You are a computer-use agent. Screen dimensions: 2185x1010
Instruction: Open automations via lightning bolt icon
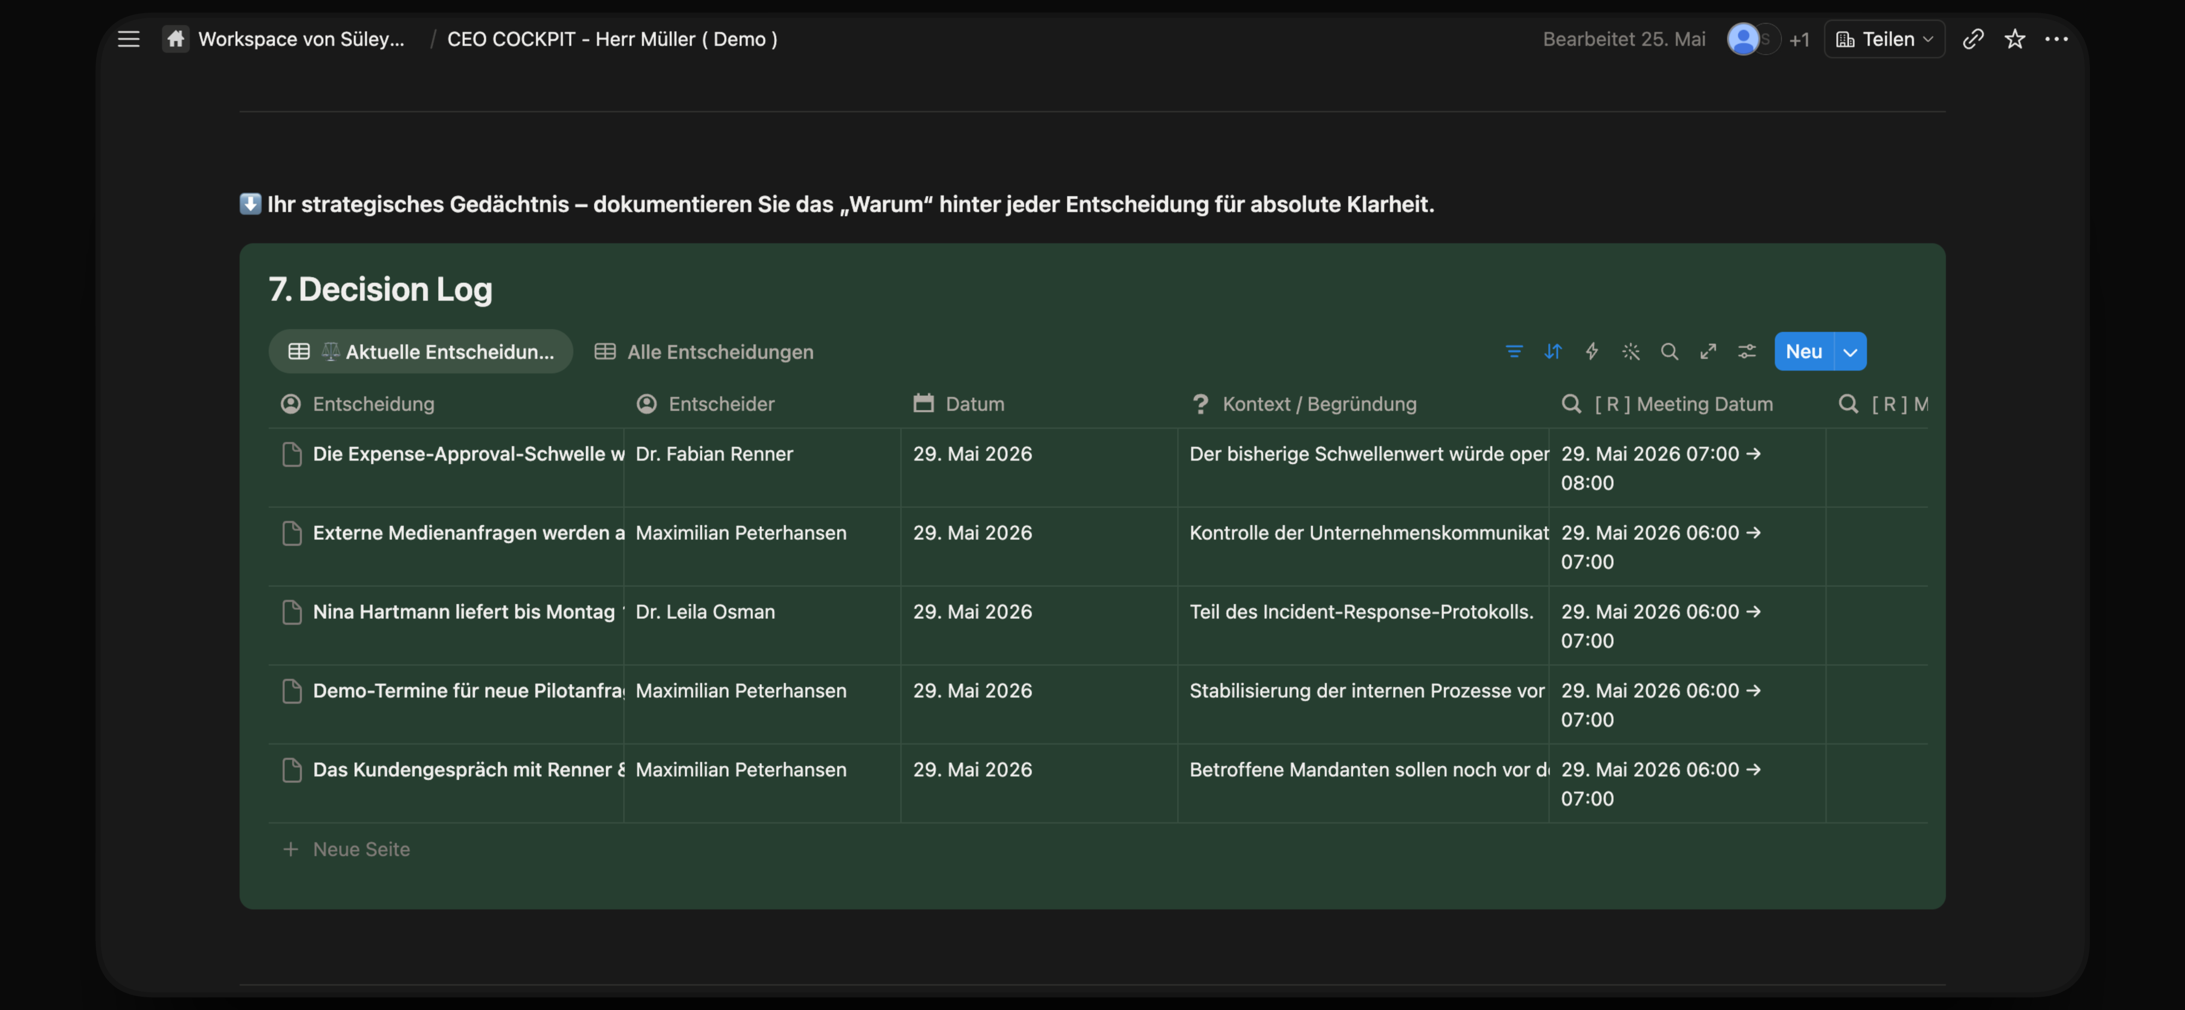pyautogui.click(x=1592, y=351)
